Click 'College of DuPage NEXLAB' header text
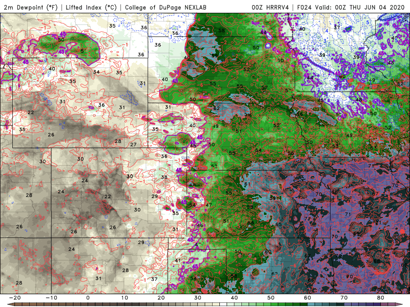 [166, 7]
